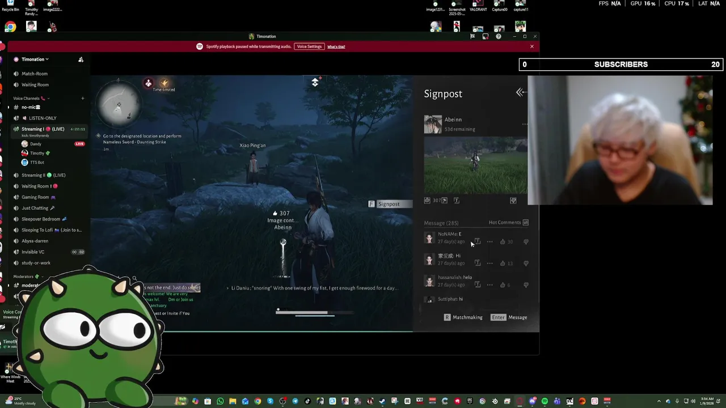Image resolution: width=726 pixels, height=408 pixels.
Task: Open the options dots next to Abeinn
Action: point(525,124)
